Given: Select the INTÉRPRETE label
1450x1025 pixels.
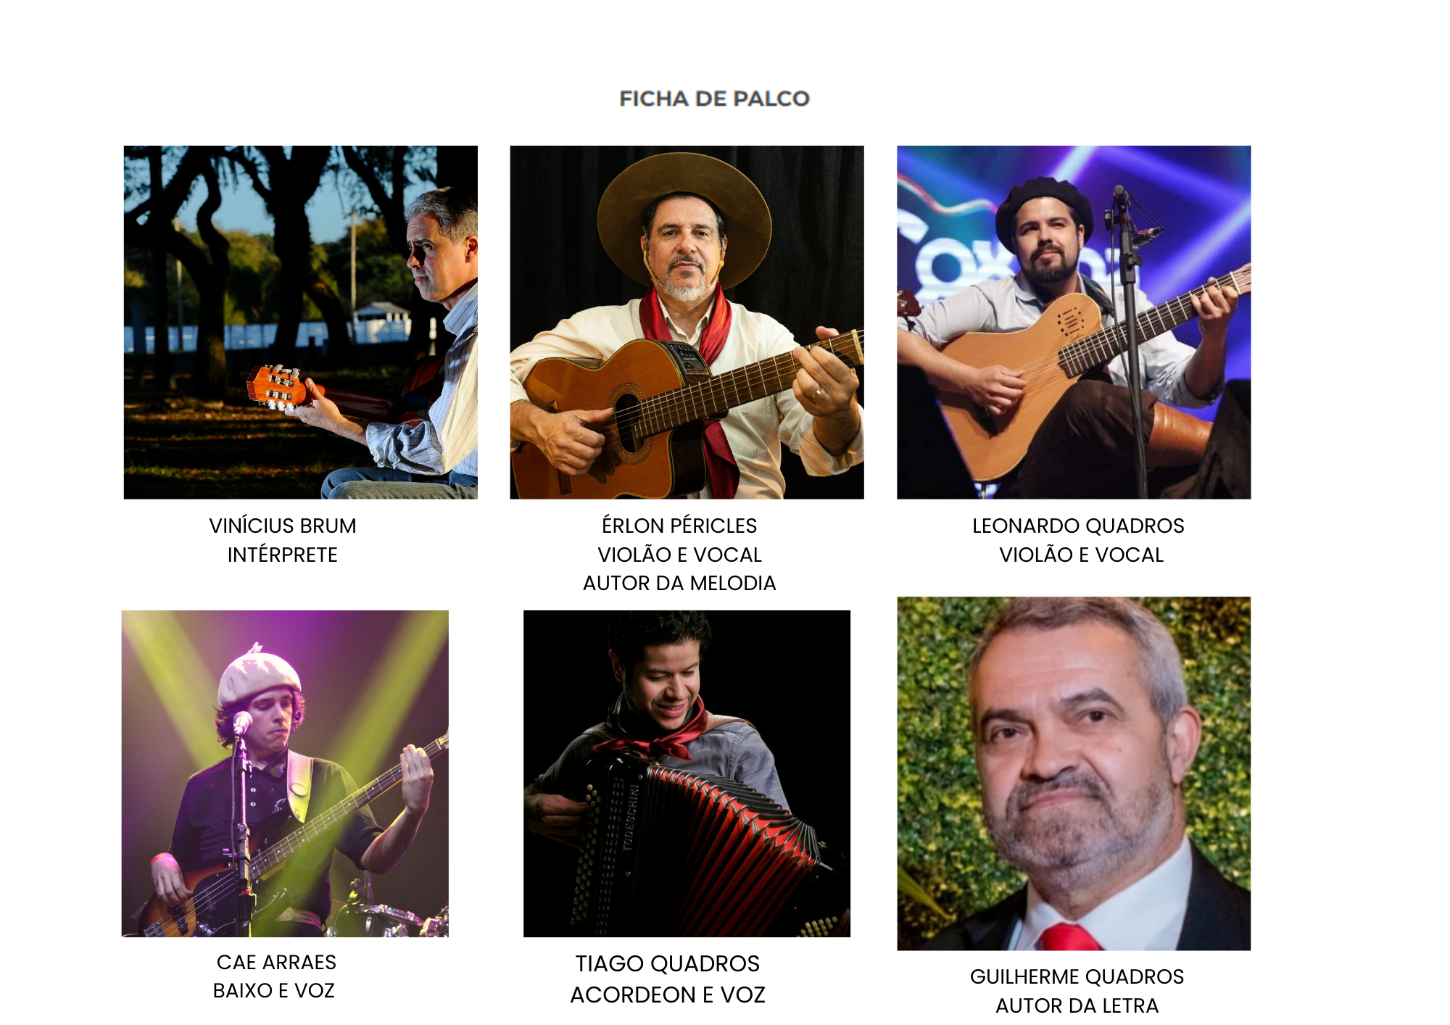Looking at the screenshot, I should [283, 555].
